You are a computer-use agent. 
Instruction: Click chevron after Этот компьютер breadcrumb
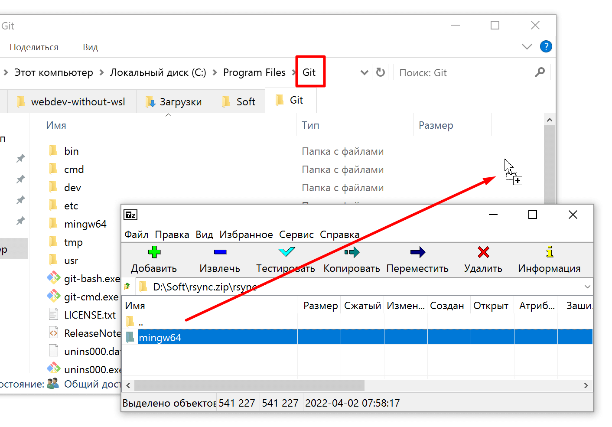(101, 72)
